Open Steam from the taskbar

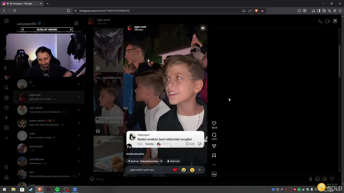(31, 190)
